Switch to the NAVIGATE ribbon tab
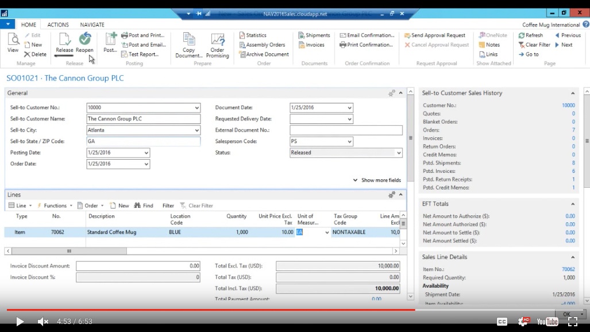Screen dimensions: 590x332 [92, 25]
